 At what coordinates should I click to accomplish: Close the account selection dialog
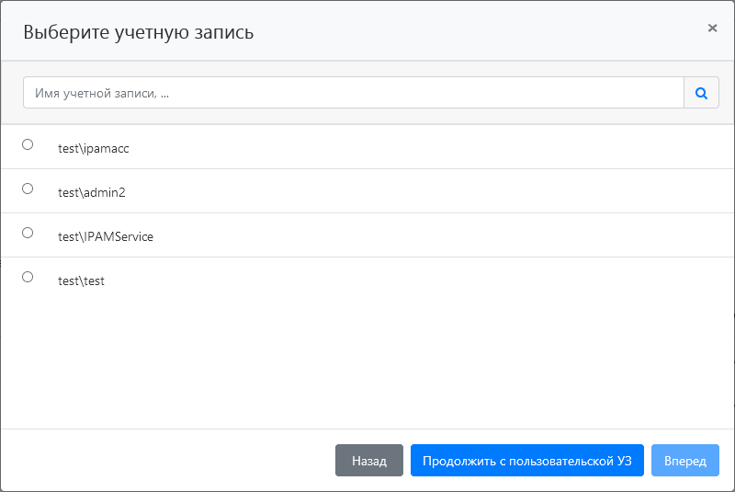coord(712,29)
